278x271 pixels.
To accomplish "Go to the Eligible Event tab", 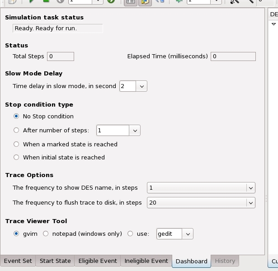I will [x=98, y=261].
